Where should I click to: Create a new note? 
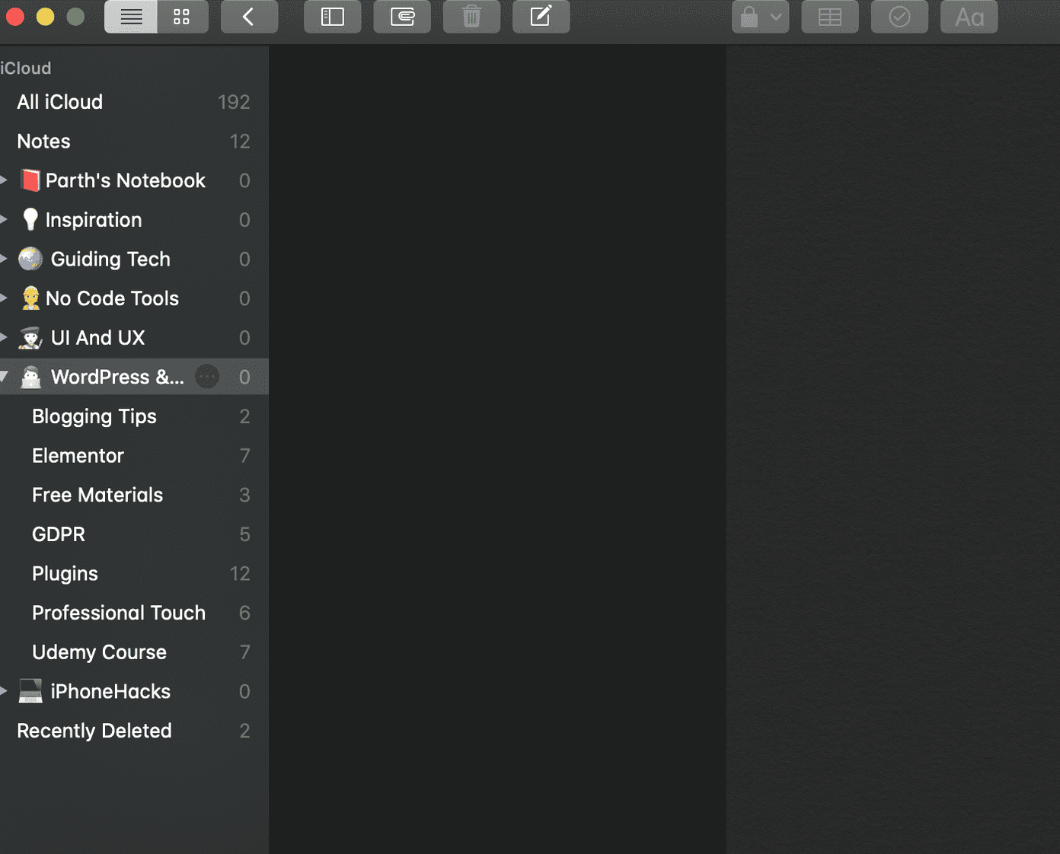(x=541, y=17)
